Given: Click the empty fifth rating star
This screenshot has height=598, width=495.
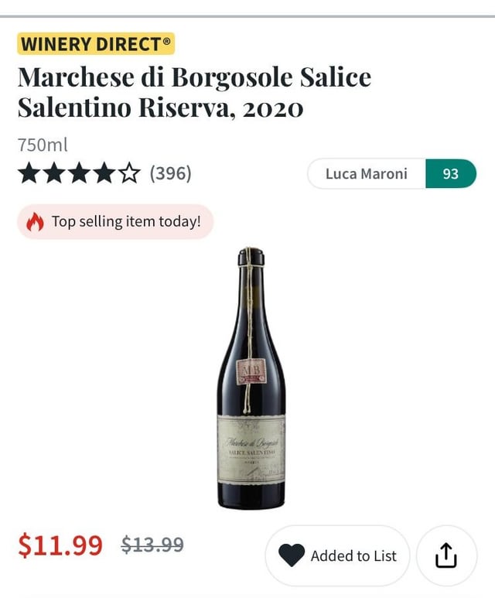Looking at the screenshot, I should (x=128, y=173).
